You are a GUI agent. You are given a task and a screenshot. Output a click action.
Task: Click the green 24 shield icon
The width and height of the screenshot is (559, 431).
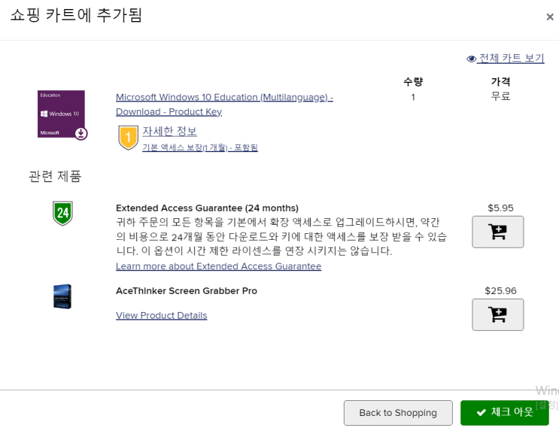[x=62, y=213]
